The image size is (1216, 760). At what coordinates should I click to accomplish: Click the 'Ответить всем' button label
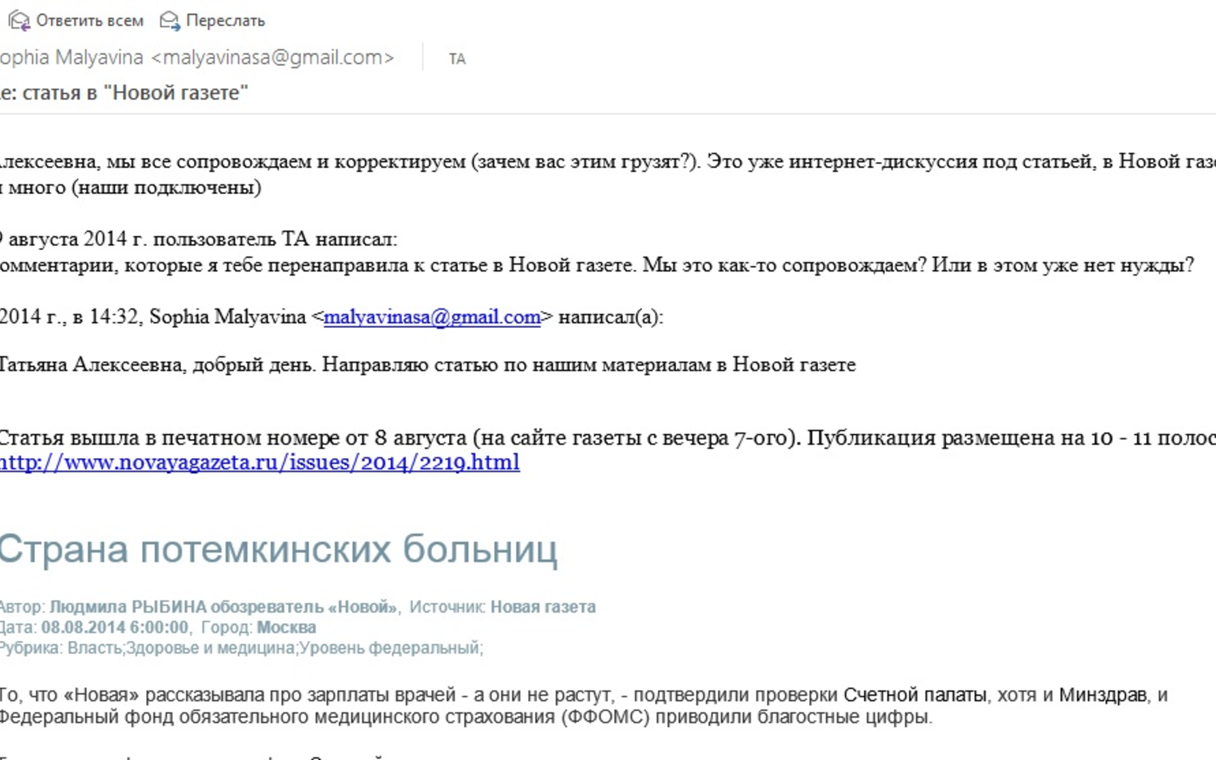tap(90, 21)
